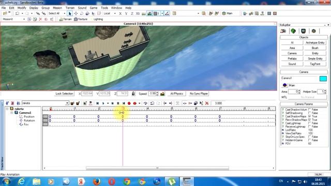331x186 pixels.
Task: Click the red X delete key icon in Track View
Action: 207,103
